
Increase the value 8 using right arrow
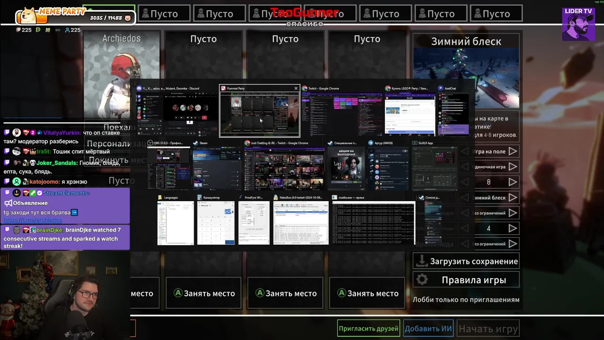(512, 182)
